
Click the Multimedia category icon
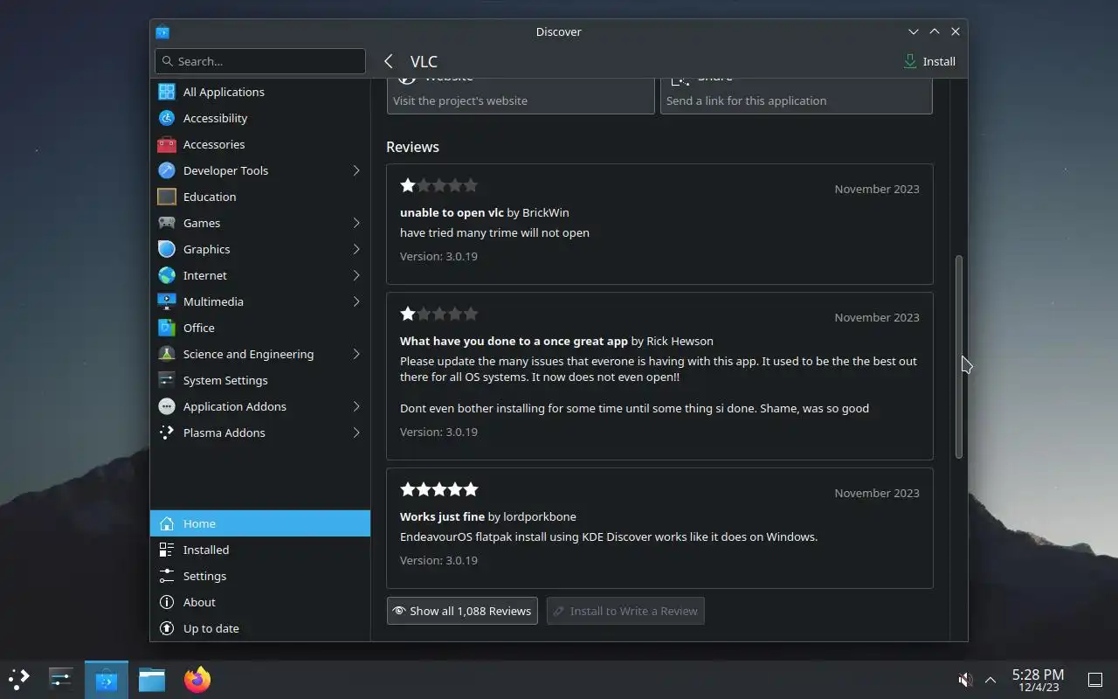pyautogui.click(x=167, y=301)
